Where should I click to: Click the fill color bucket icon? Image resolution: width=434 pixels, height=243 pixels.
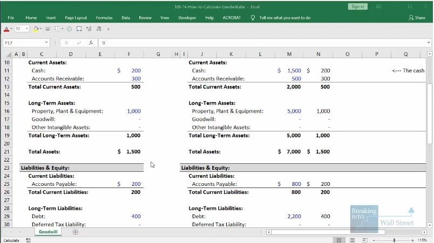[36, 29]
